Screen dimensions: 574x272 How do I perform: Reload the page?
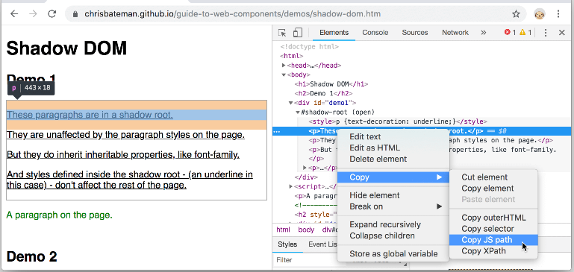click(52, 14)
